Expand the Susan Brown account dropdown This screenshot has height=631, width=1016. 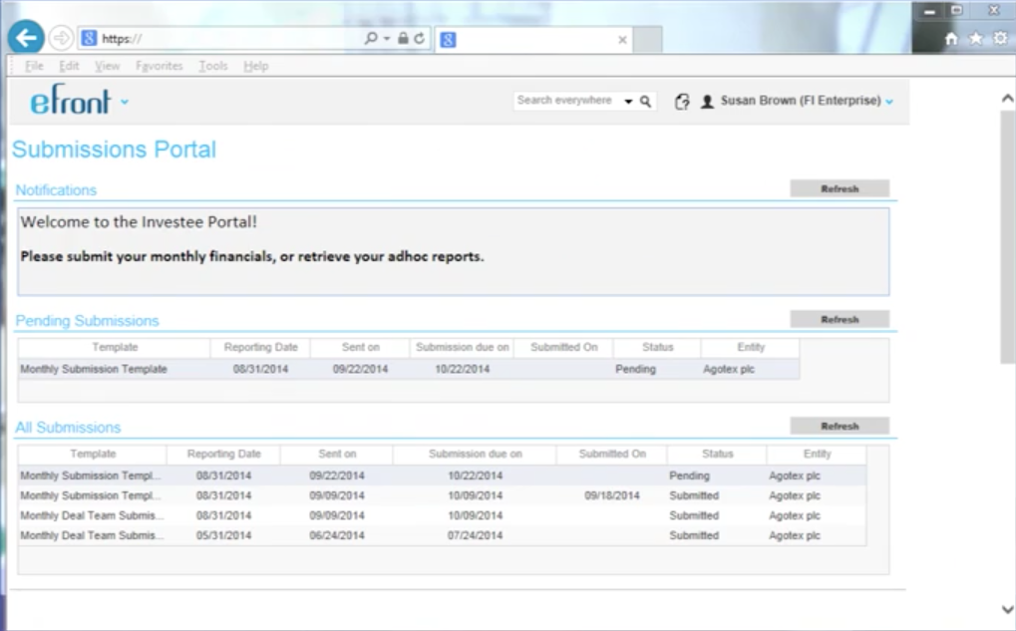click(888, 101)
